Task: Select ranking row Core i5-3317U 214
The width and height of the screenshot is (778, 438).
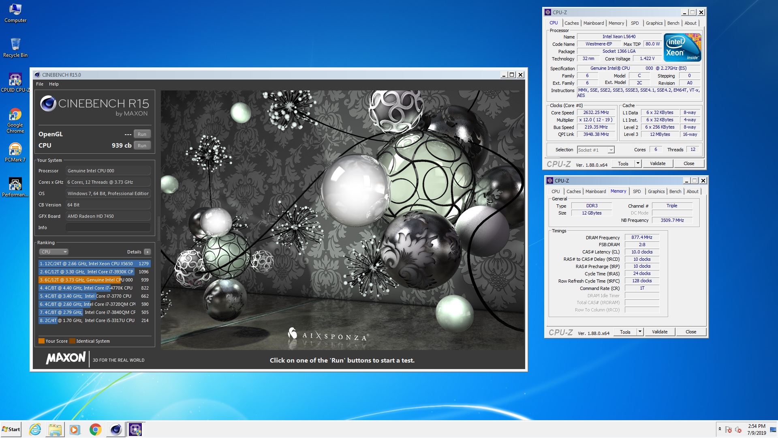Action: (x=94, y=320)
